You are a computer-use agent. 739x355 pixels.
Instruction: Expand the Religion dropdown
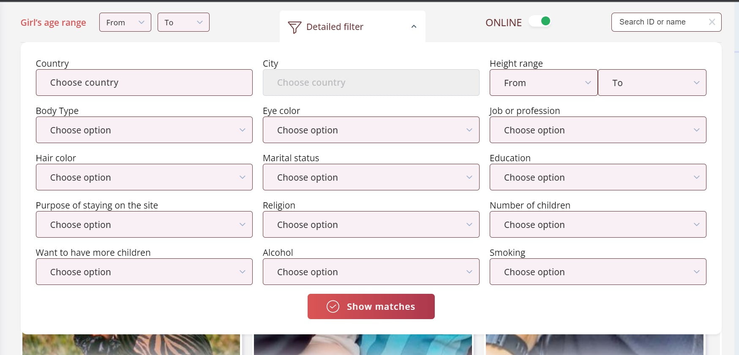coord(371,225)
